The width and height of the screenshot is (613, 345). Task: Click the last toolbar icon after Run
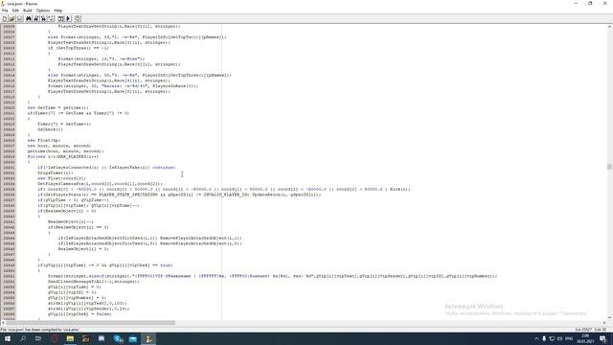point(78,18)
